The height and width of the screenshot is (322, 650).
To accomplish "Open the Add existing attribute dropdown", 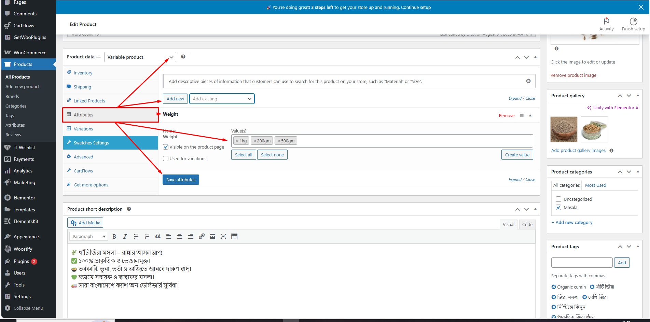I will 222,99.
